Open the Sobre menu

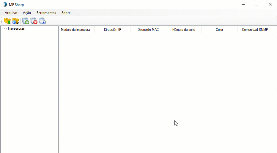click(66, 13)
